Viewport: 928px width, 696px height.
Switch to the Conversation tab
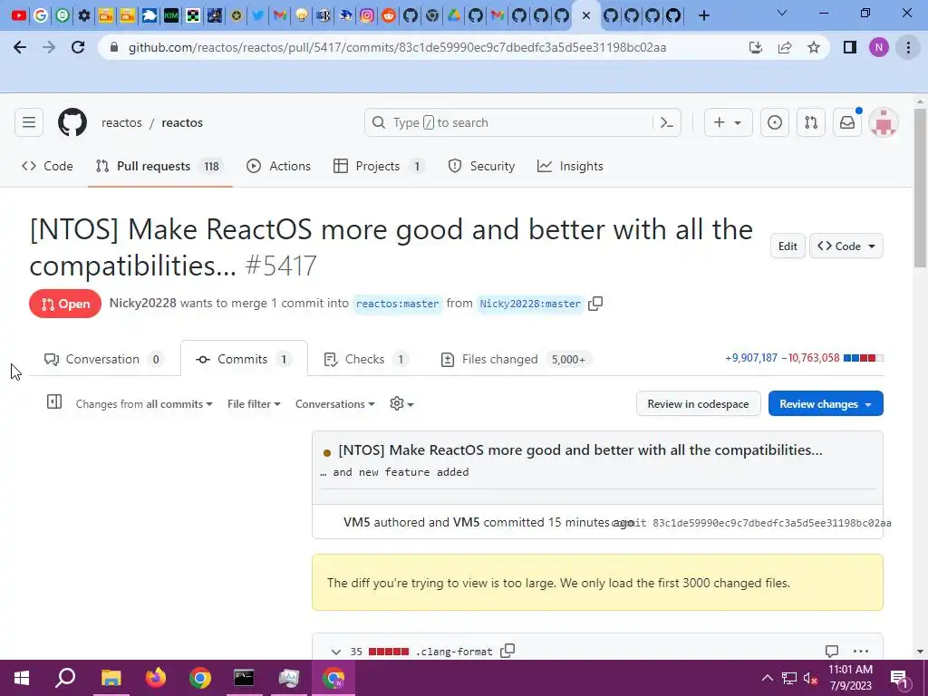pyautogui.click(x=104, y=359)
